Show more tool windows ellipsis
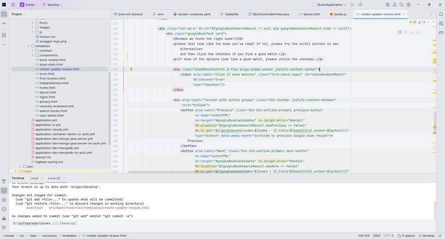Image resolution: width=445 pixels, height=239 pixels. 4,44
